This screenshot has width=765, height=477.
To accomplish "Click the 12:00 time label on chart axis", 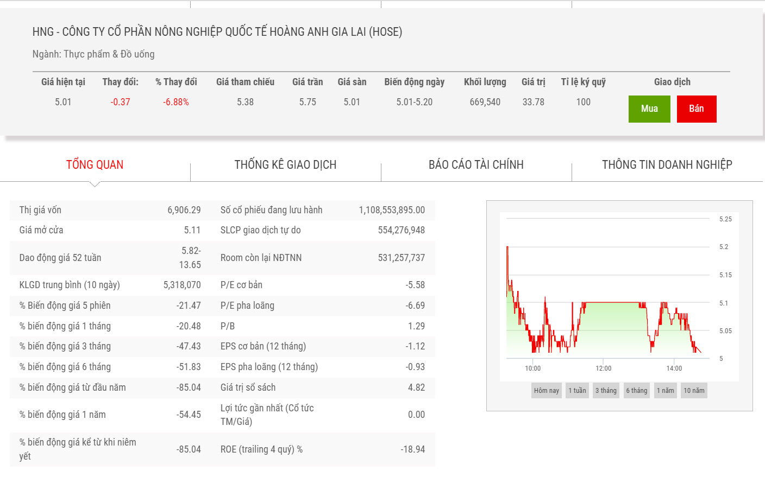I will click(x=603, y=368).
